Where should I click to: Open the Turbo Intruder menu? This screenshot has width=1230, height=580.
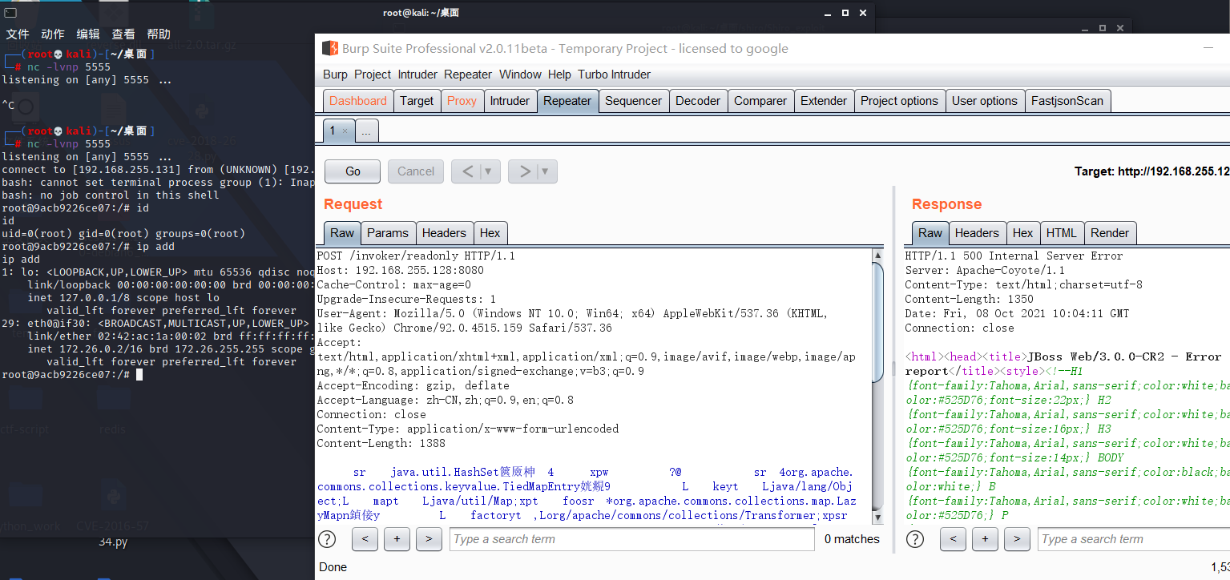(614, 75)
